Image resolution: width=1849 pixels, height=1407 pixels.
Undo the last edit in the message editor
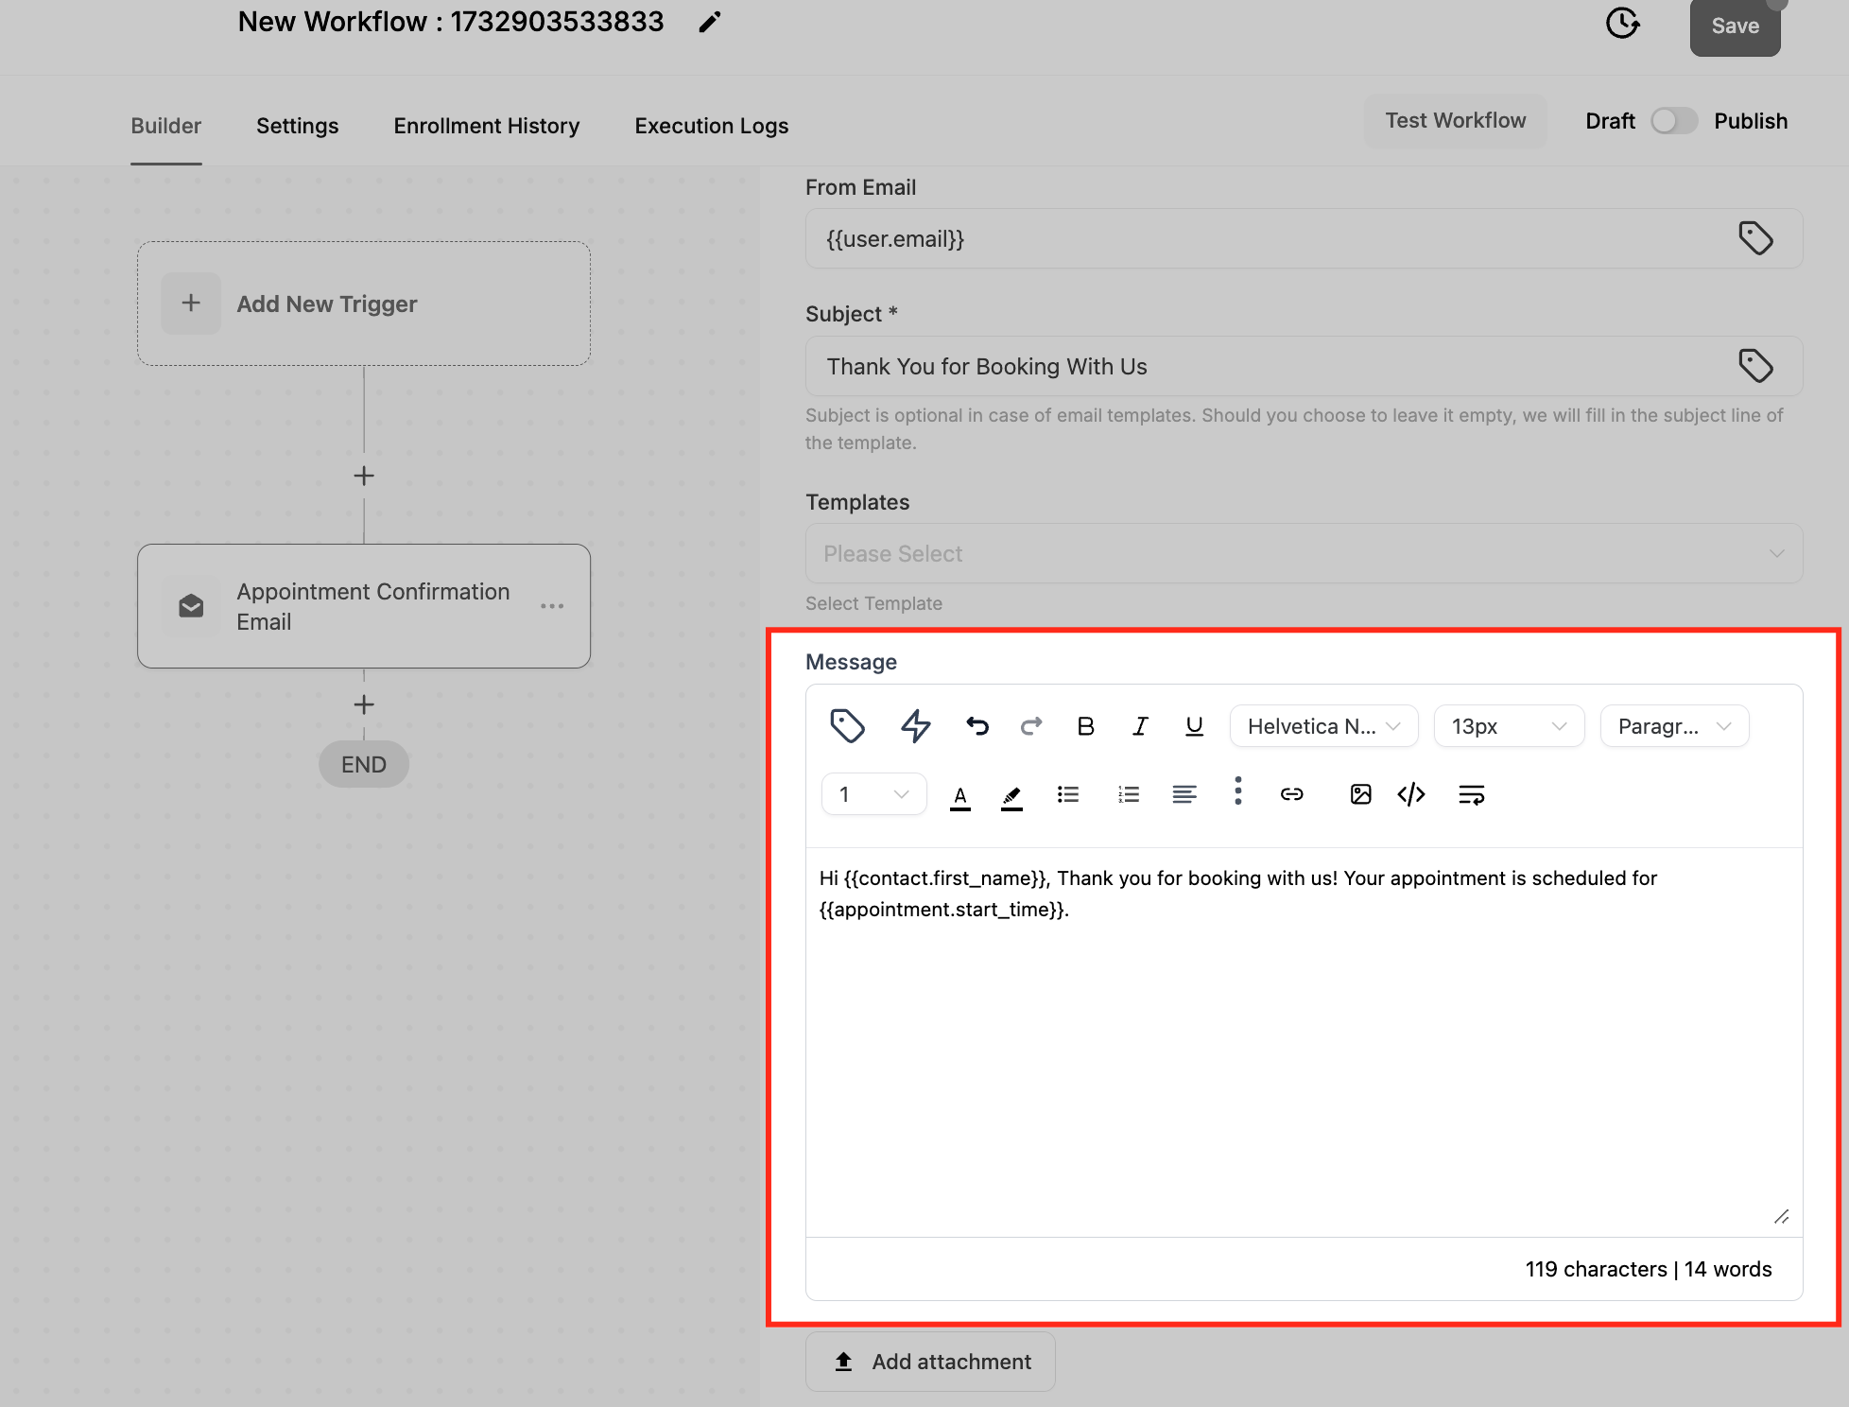coord(976,725)
